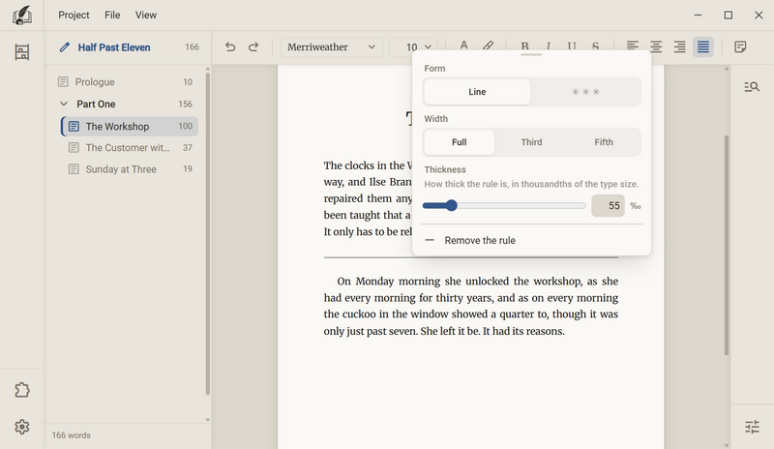Open The Customer wit... scene
The height and width of the screenshot is (449, 774).
130,148
